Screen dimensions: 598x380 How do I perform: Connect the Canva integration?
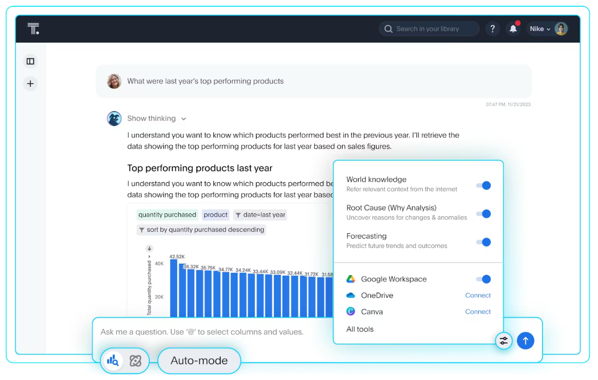pos(478,312)
